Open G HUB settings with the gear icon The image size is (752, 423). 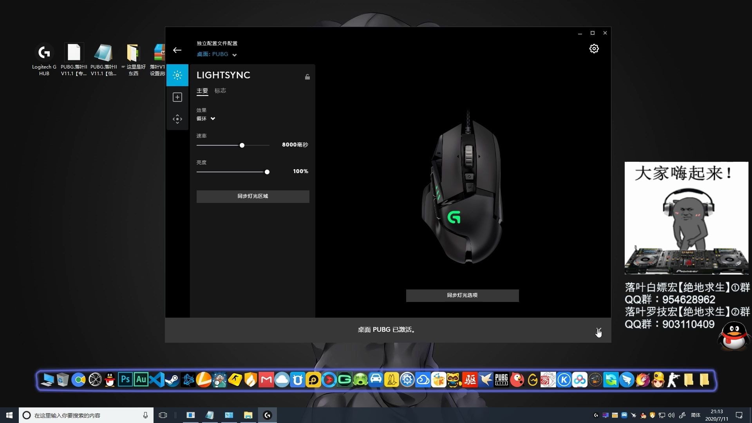pos(594,48)
